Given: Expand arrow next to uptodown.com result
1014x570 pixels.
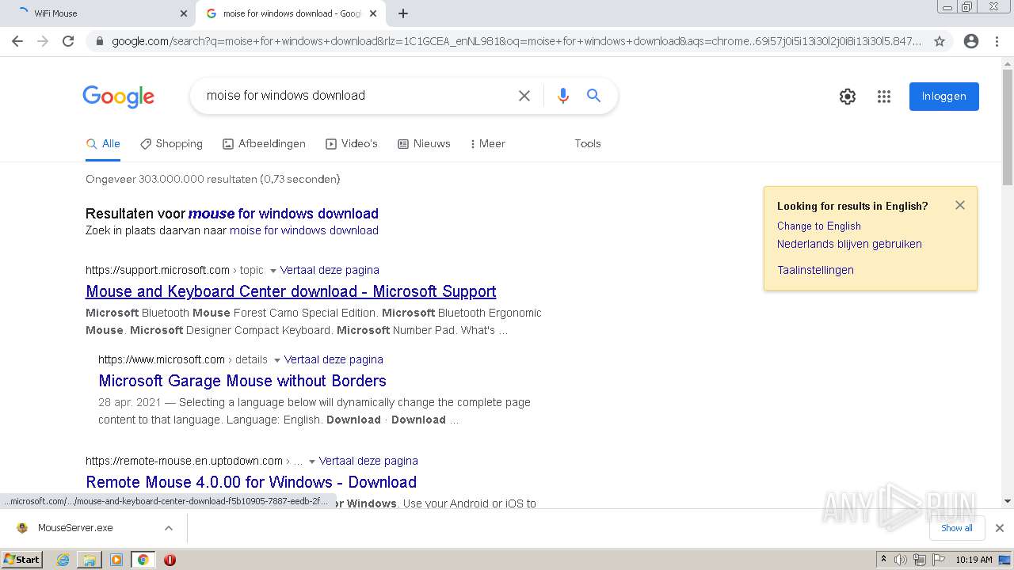Looking at the screenshot, I should 312,462.
